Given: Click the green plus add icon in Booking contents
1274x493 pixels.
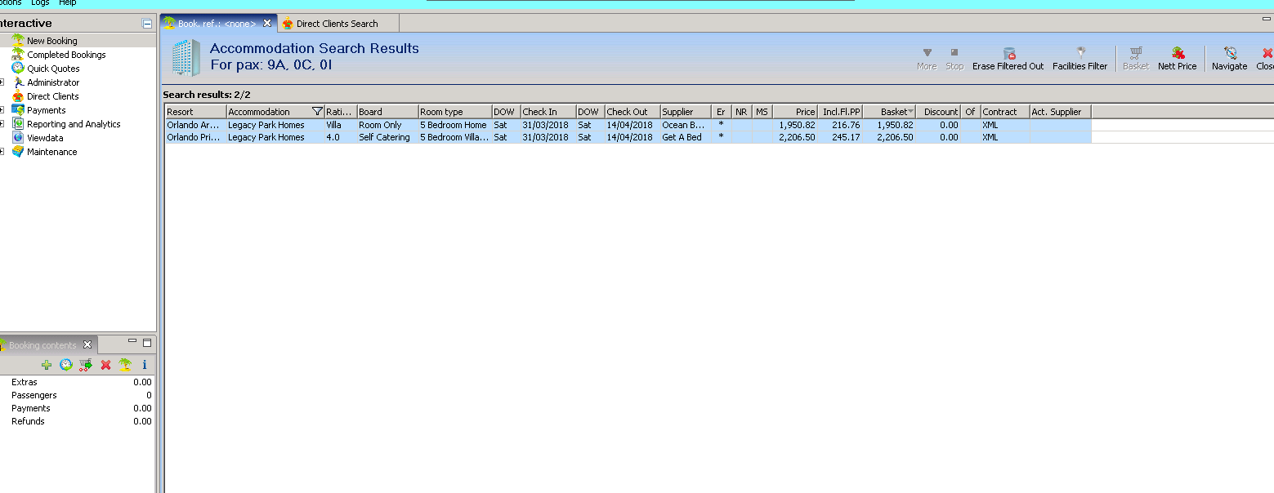Looking at the screenshot, I should (x=47, y=365).
